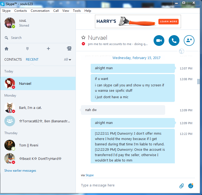Click Nurvael's mood text 'pm me to rent accounts'
The width and height of the screenshot is (202, 195).
coord(118,44)
